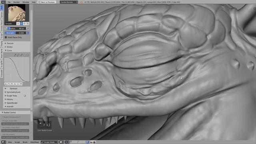The height and width of the screenshot is (144, 256).
Task: Open the Sculpt Mode dropdown
Action: [x=50, y=142]
